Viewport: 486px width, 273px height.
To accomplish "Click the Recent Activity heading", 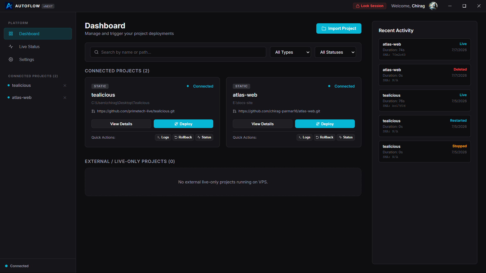I will pyautogui.click(x=396, y=30).
